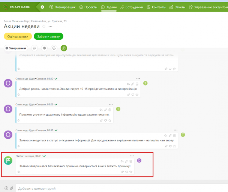
Task: Attach a file with paperclip icon
Action: pyautogui.click(x=12, y=188)
